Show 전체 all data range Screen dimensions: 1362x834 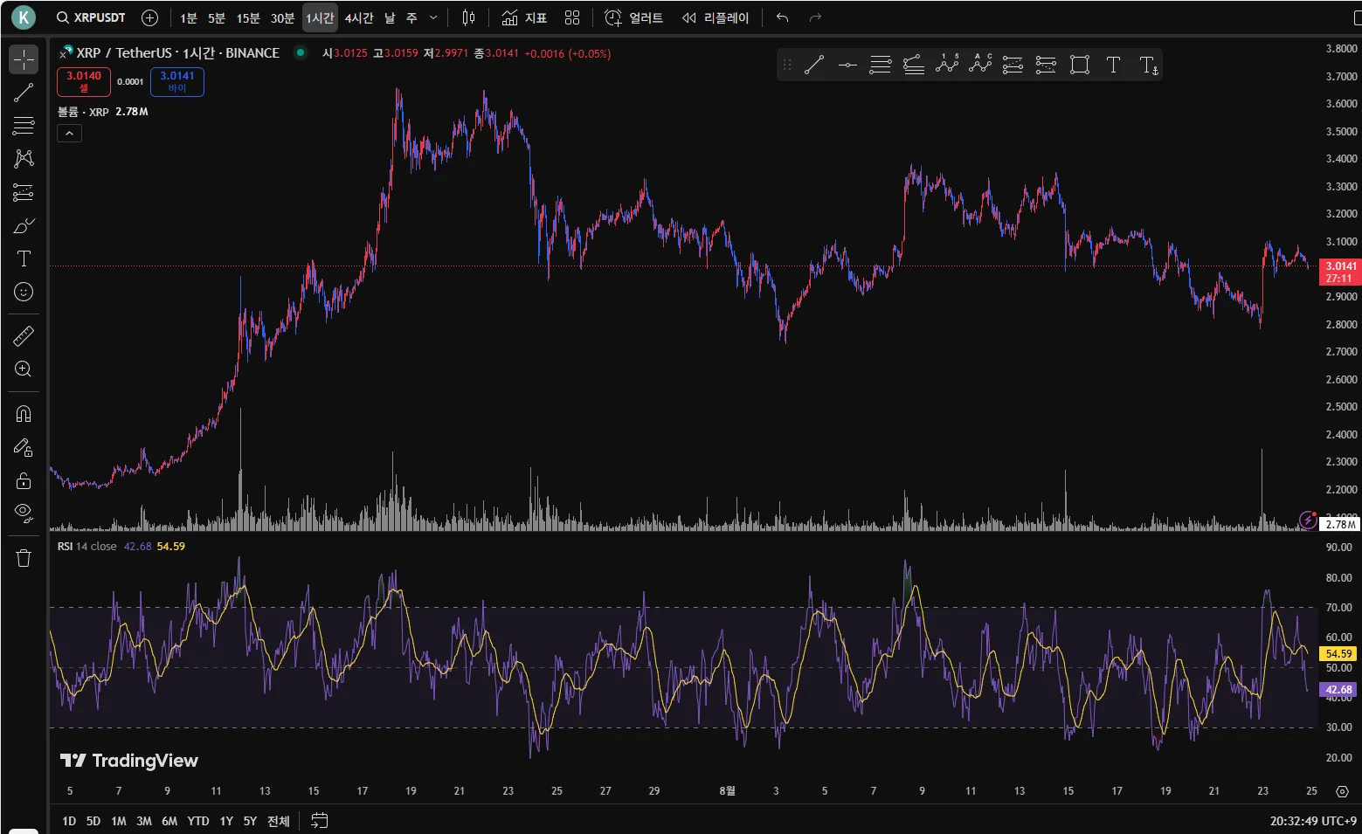point(279,821)
